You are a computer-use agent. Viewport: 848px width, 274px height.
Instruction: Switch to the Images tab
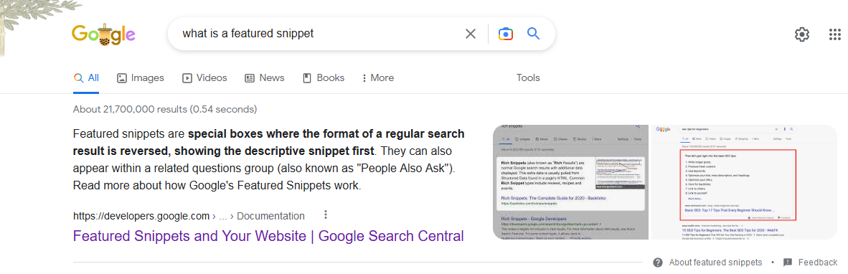click(x=141, y=77)
